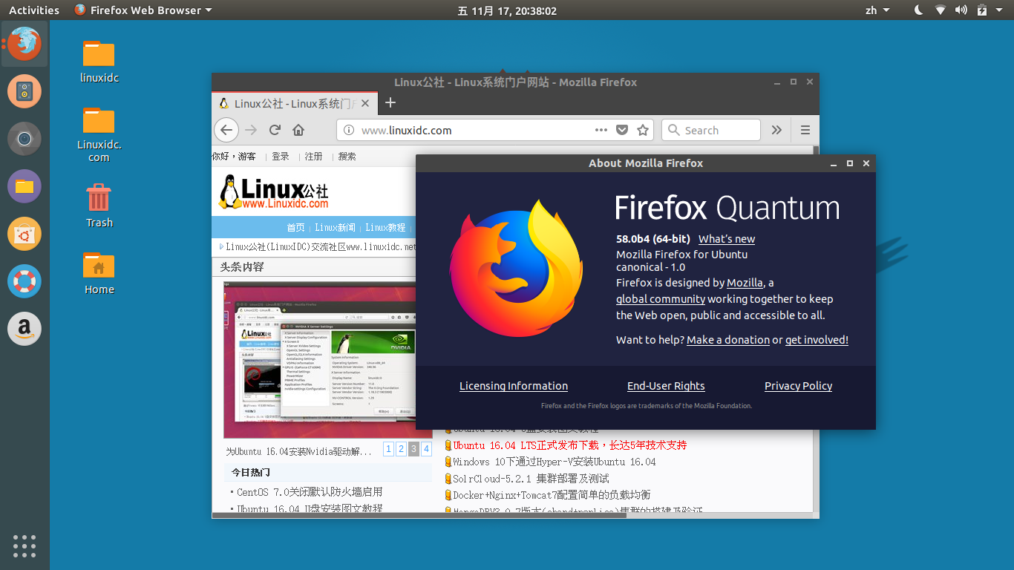Image resolution: width=1014 pixels, height=570 pixels.
Task: Click the Wi-Fi network indicator
Action: click(941, 10)
